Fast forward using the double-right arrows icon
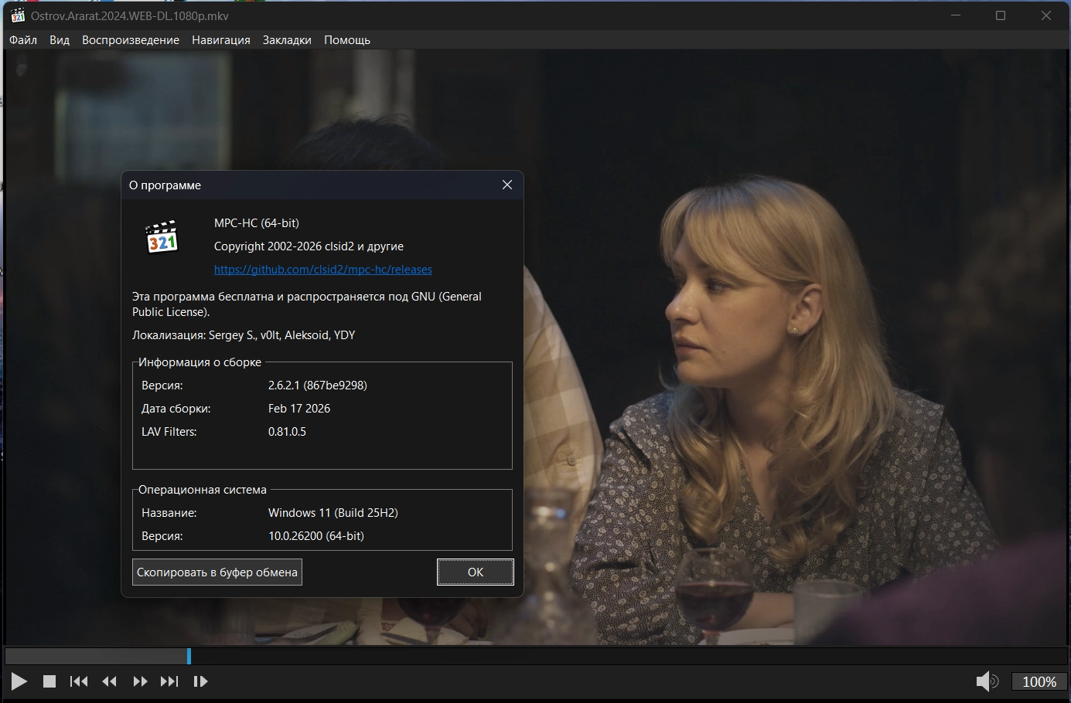The width and height of the screenshot is (1071, 703). coord(140,681)
